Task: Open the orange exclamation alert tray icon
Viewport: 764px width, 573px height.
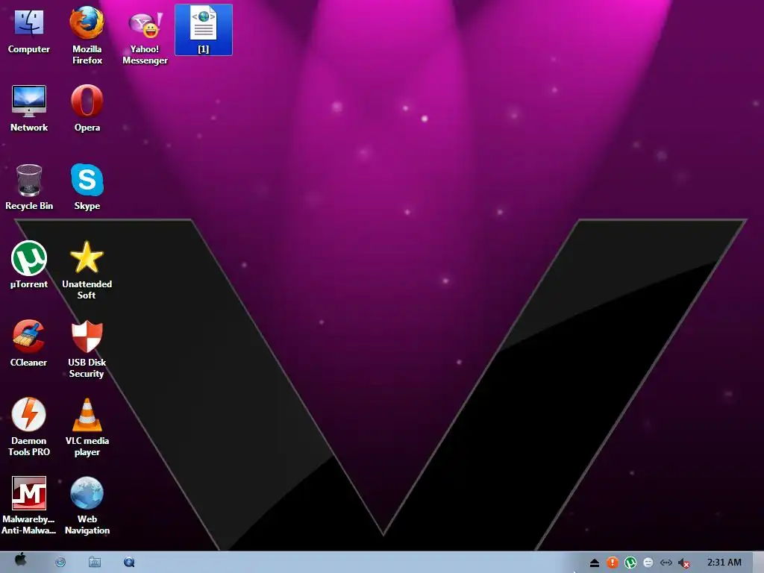Action: point(612,563)
